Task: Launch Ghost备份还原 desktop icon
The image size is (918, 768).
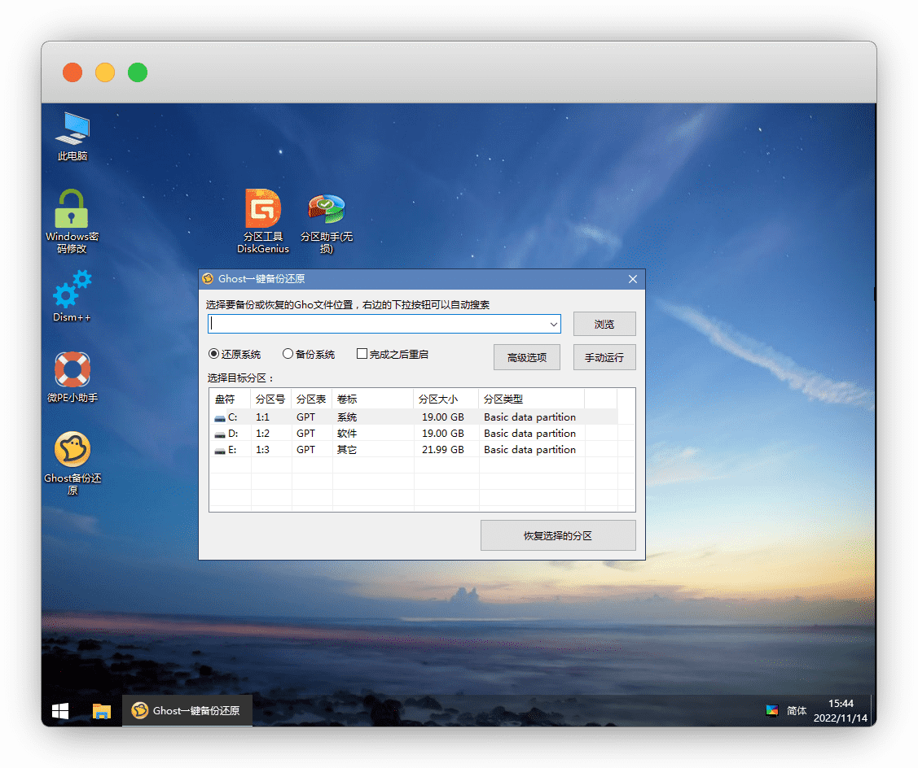Action: [72, 450]
